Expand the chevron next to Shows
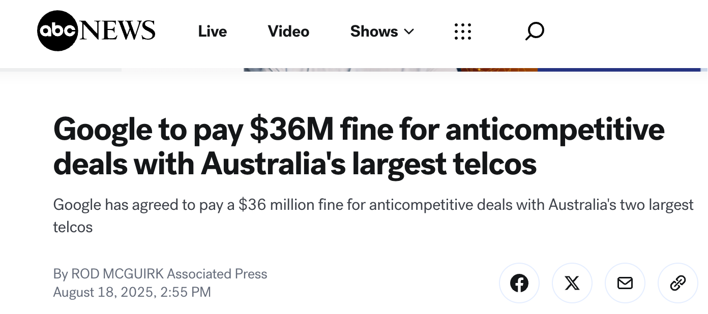The height and width of the screenshot is (314, 708). click(409, 32)
